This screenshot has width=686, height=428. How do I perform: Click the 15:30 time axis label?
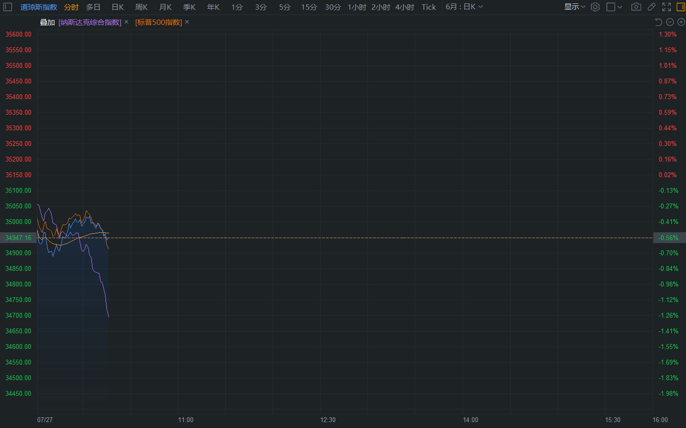click(613, 420)
